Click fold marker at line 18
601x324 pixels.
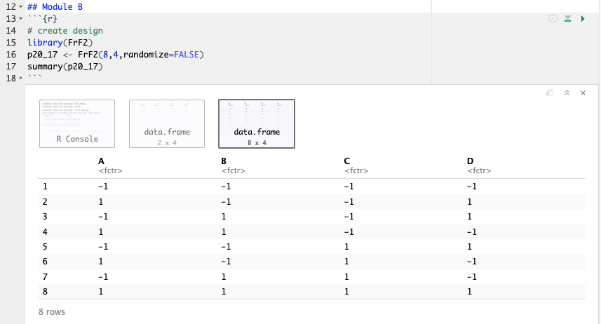tap(20, 79)
